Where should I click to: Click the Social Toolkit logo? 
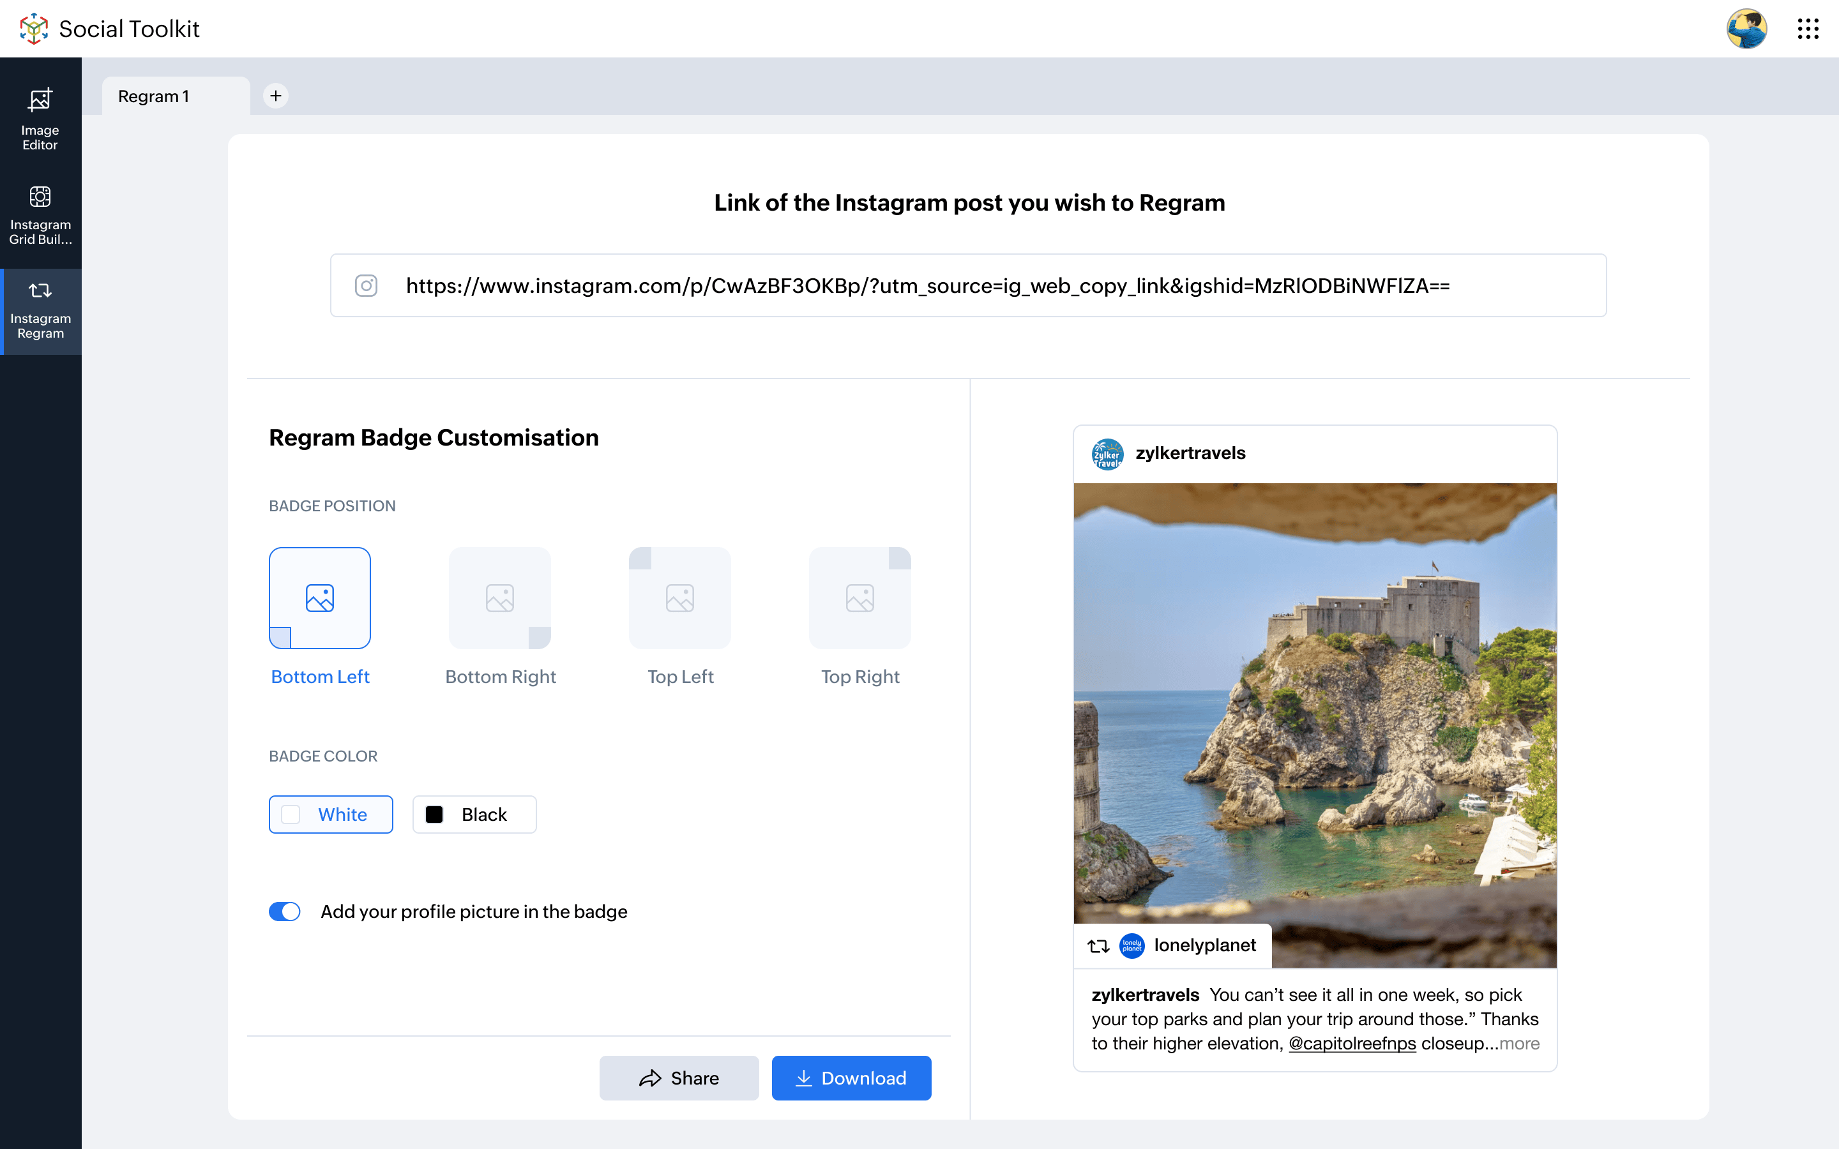click(33, 29)
